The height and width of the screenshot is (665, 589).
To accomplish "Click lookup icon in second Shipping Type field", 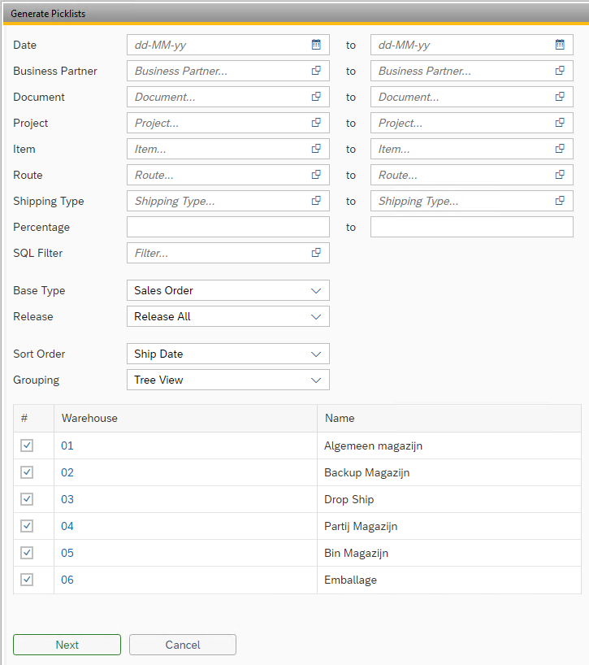I will click(x=560, y=201).
